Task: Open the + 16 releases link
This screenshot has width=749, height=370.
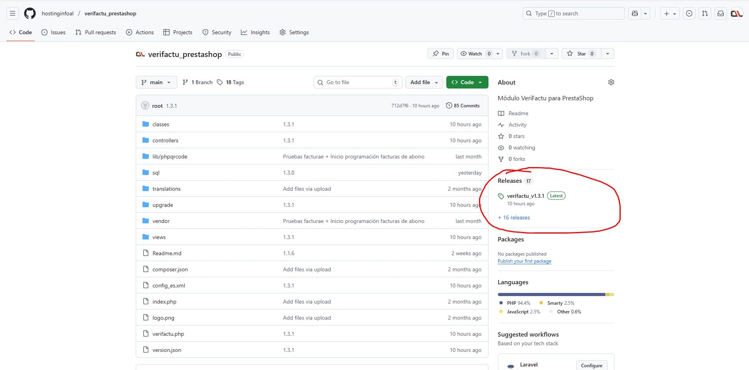Action: tap(514, 217)
